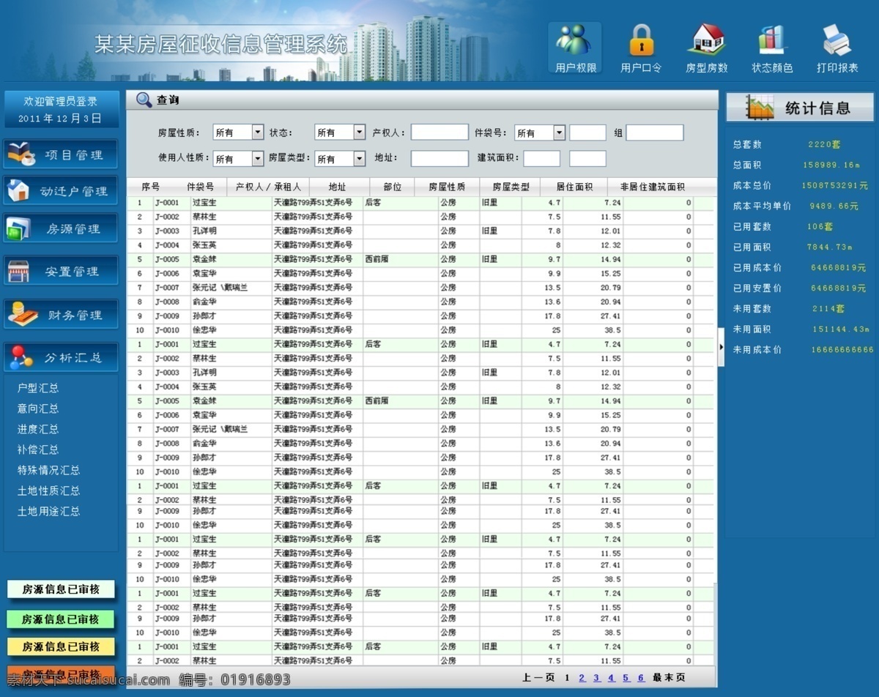
Task: Go to page 3 link
Action: coord(597,678)
